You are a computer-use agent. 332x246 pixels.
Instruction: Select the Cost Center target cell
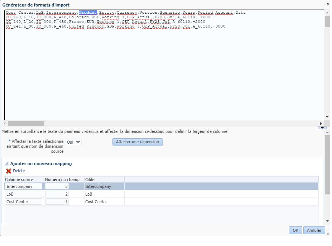[104, 202]
